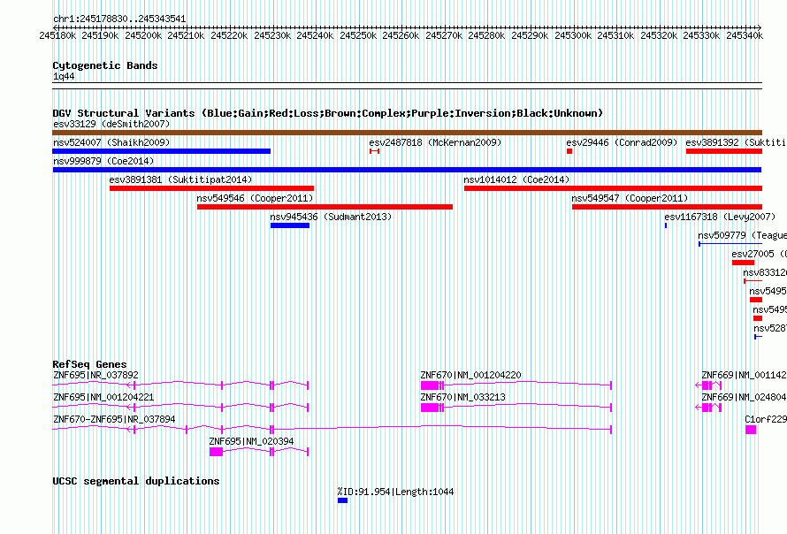Select the nsv524007 (Shaikh2009) blue gain bar

coord(161,151)
